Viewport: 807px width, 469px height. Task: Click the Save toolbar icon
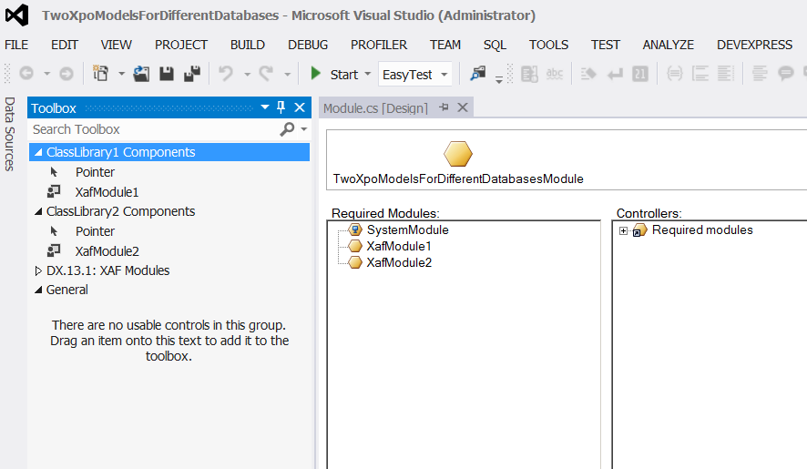click(167, 74)
